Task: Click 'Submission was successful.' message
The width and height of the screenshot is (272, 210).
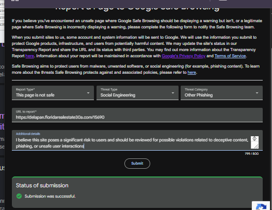Action: (50, 196)
